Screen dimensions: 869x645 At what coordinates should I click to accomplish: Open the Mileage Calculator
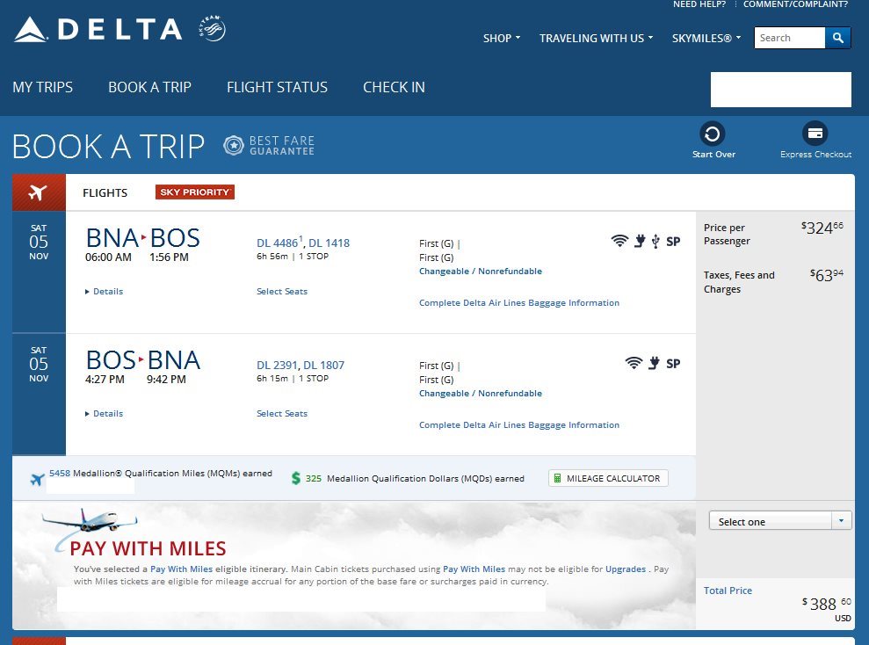[608, 479]
